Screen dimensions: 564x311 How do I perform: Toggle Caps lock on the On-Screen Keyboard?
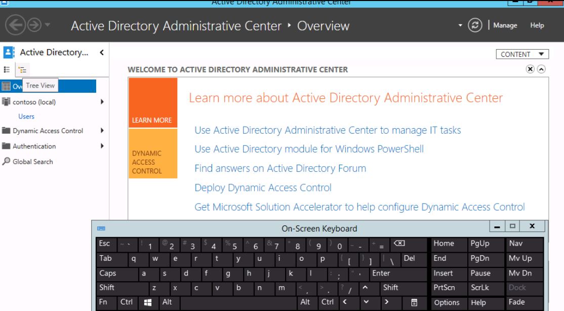107,273
